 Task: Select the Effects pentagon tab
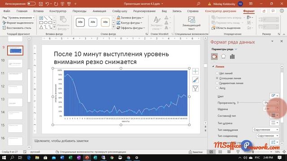(x=223, y=57)
